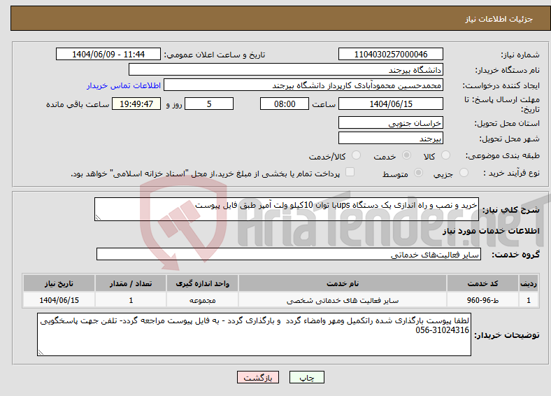This screenshot has height=396, width=551.
Task: Click the label تاریخ و ساعت اعلان عمومی
Action: (x=215, y=55)
